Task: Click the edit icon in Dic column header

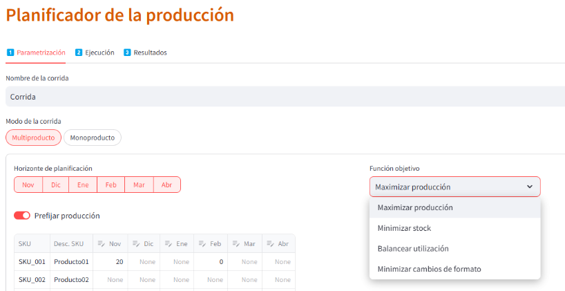Action: (x=135, y=244)
